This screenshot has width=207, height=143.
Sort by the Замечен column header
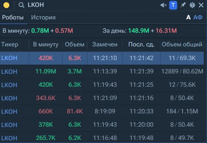coord(105,44)
